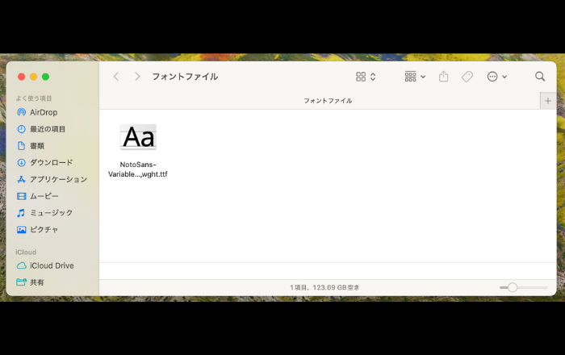Add a new tab with plus button

pos(548,101)
